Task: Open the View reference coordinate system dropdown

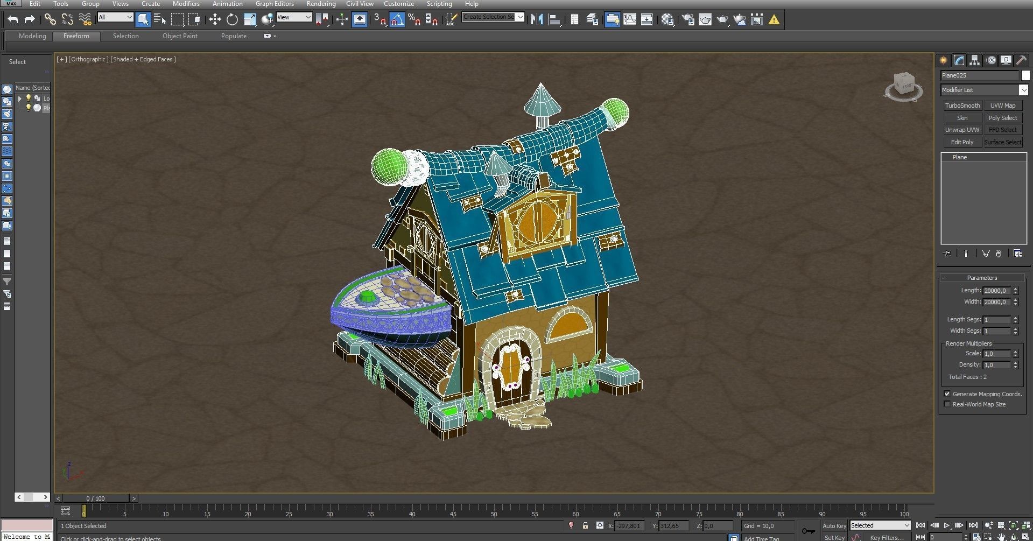Action: (x=294, y=17)
